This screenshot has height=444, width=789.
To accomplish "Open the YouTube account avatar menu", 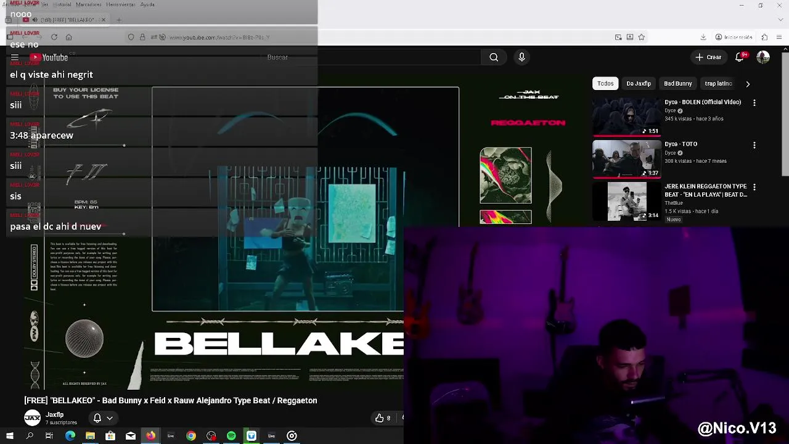I will coord(763,57).
